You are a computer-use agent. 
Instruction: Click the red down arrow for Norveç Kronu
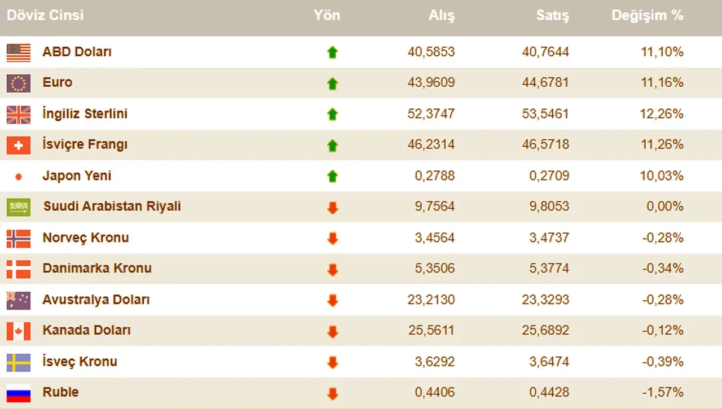pos(333,238)
